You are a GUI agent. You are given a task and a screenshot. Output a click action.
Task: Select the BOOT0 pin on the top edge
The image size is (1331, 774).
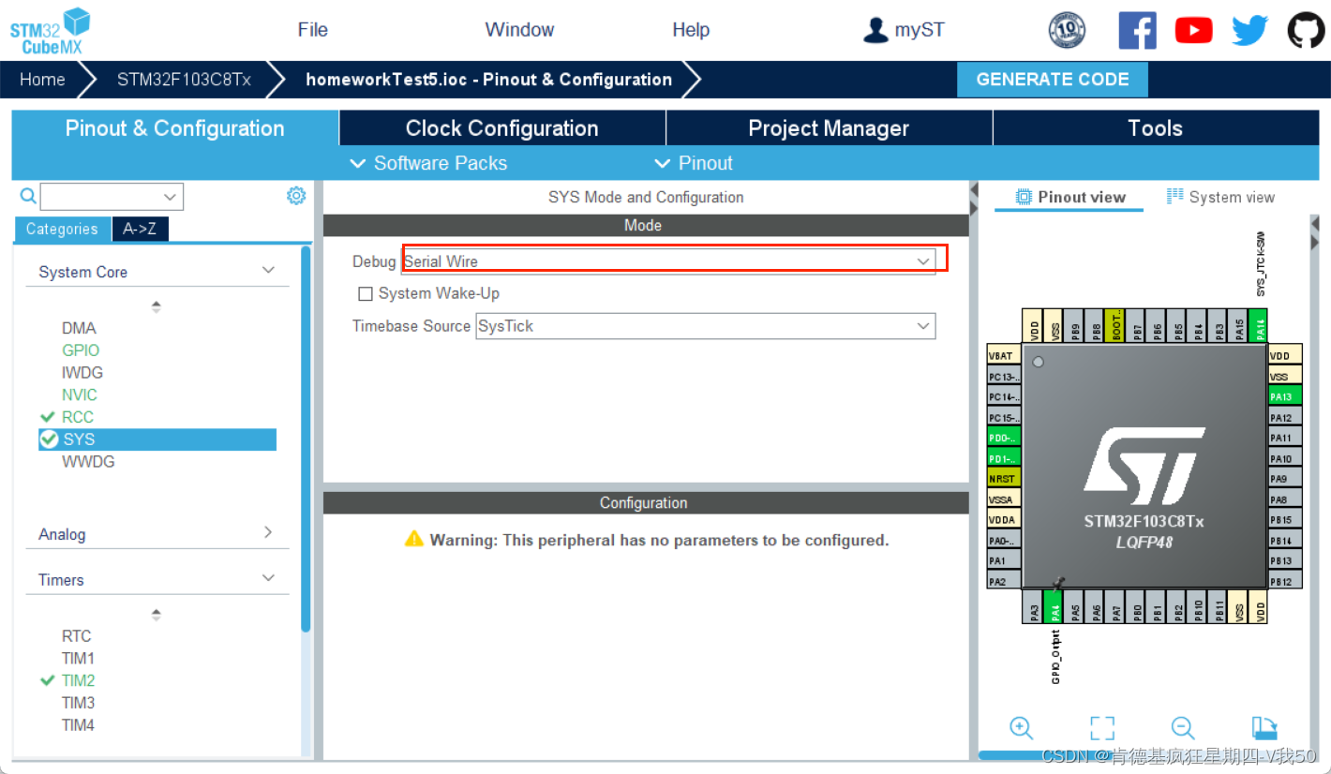1115,326
